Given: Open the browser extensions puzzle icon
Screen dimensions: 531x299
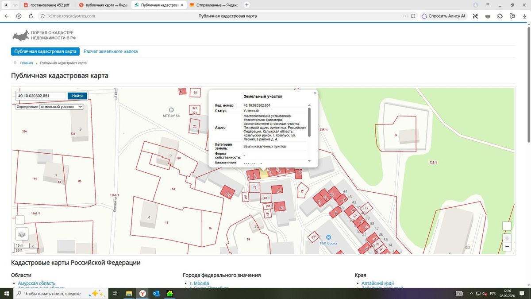Looking at the screenshot, I should pyautogui.click(x=500, y=16).
